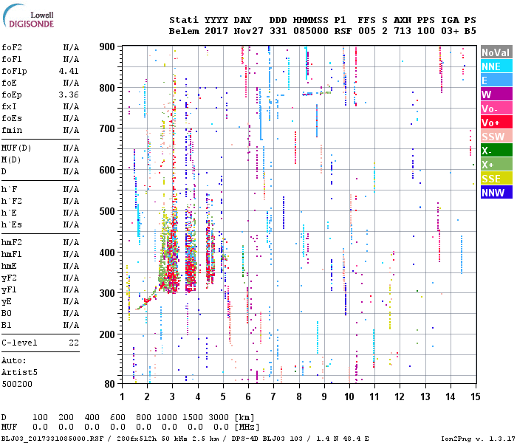Click the Artist5 auto-scaling label
Image resolution: width=517 pixels, height=443 pixels.
pyautogui.click(x=19, y=372)
